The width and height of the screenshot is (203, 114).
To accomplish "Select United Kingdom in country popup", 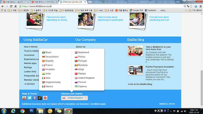I will click(x=85, y=78).
